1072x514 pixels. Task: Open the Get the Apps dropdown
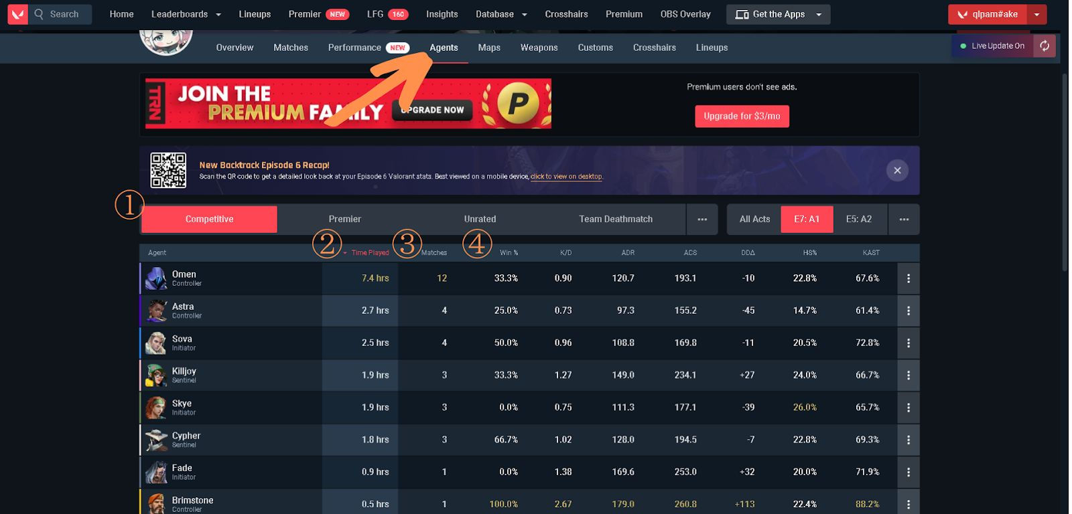click(x=778, y=14)
